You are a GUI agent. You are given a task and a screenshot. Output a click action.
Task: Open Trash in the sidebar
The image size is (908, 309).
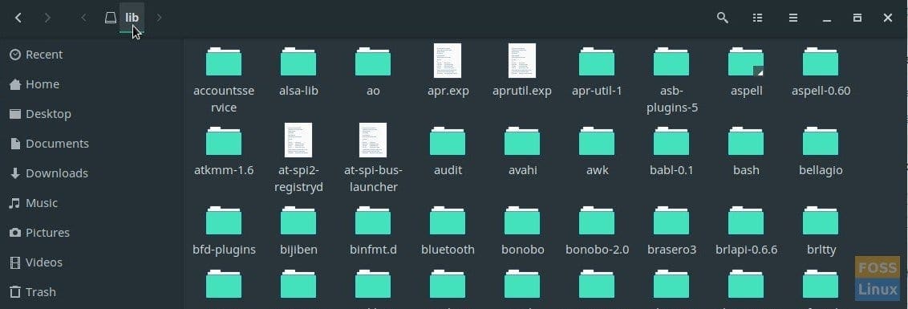tap(32, 291)
